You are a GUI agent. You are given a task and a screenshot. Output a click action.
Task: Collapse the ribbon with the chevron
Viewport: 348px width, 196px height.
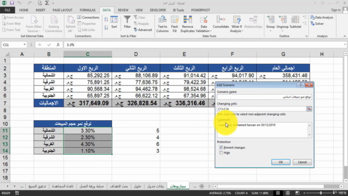point(345,36)
